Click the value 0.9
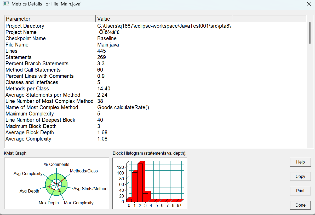 coord(101,76)
